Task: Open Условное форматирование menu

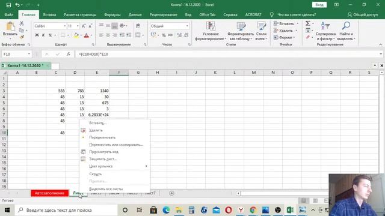Action: tap(211, 31)
